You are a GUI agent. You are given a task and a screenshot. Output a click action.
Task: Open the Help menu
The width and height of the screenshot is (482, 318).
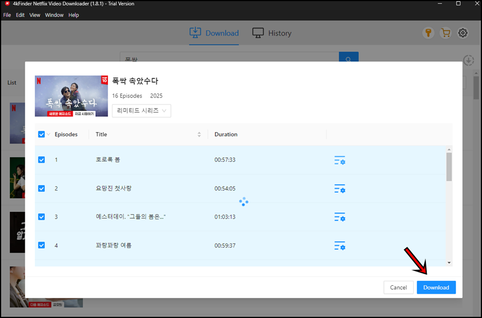pyautogui.click(x=73, y=15)
